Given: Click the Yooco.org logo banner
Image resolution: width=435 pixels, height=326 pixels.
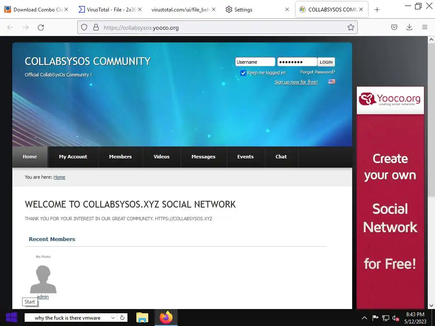Looking at the screenshot, I should (390, 100).
